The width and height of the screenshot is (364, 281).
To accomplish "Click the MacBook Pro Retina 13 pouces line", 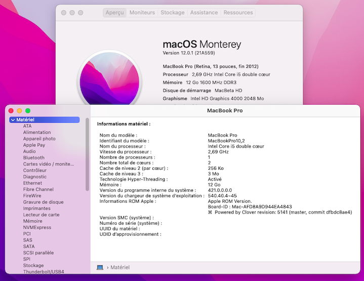I will click(x=211, y=66).
